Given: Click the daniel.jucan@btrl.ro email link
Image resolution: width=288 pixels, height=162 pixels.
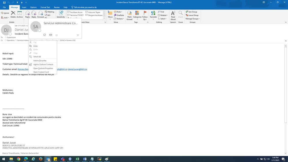Looking at the screenshot, I should [x=77, y=69].
